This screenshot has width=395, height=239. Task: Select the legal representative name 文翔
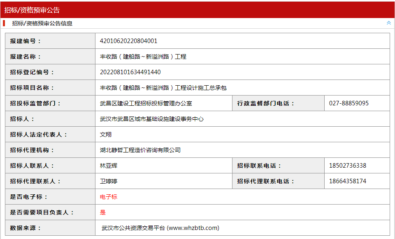point(106,134)
